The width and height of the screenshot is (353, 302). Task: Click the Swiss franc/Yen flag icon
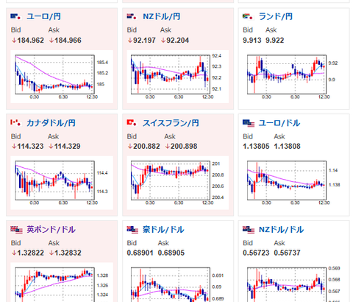coord(132,123)
